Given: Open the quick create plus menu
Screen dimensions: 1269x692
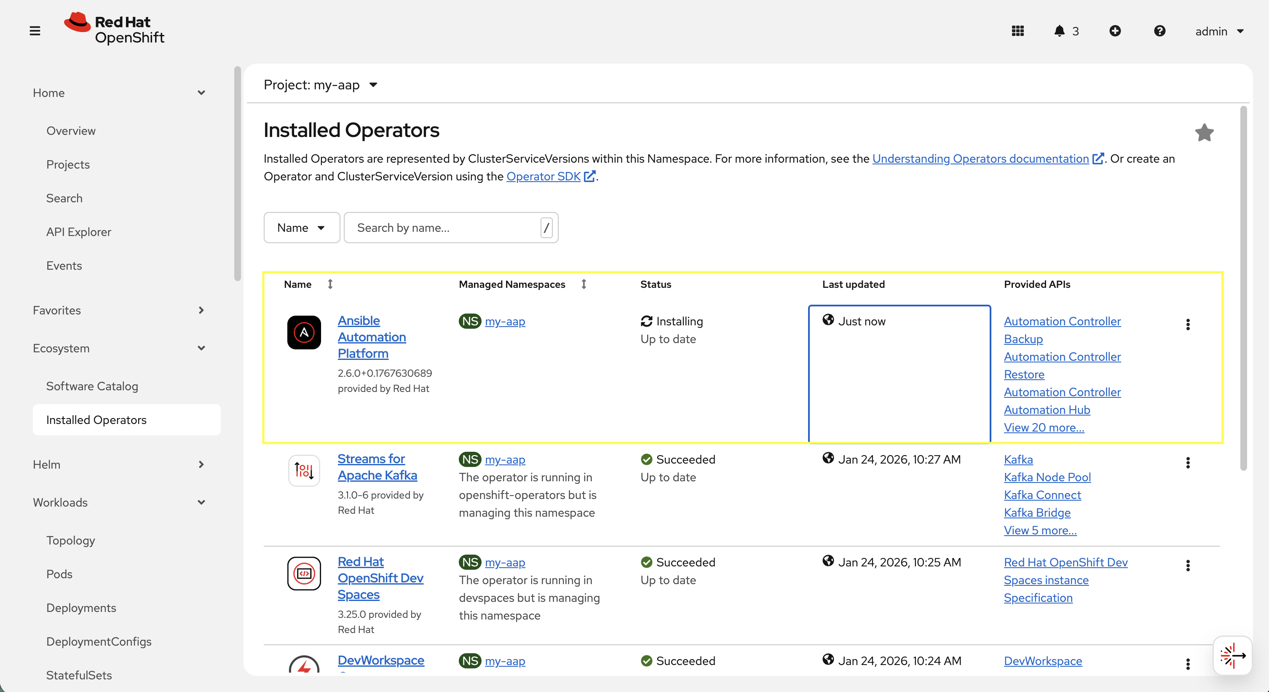Looking at the screenshot, I should [x=1116, y=31].
